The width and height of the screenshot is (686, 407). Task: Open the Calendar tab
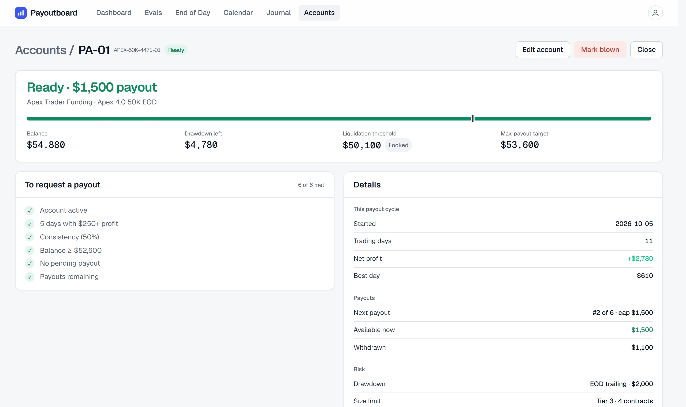[x=238, y=13]
